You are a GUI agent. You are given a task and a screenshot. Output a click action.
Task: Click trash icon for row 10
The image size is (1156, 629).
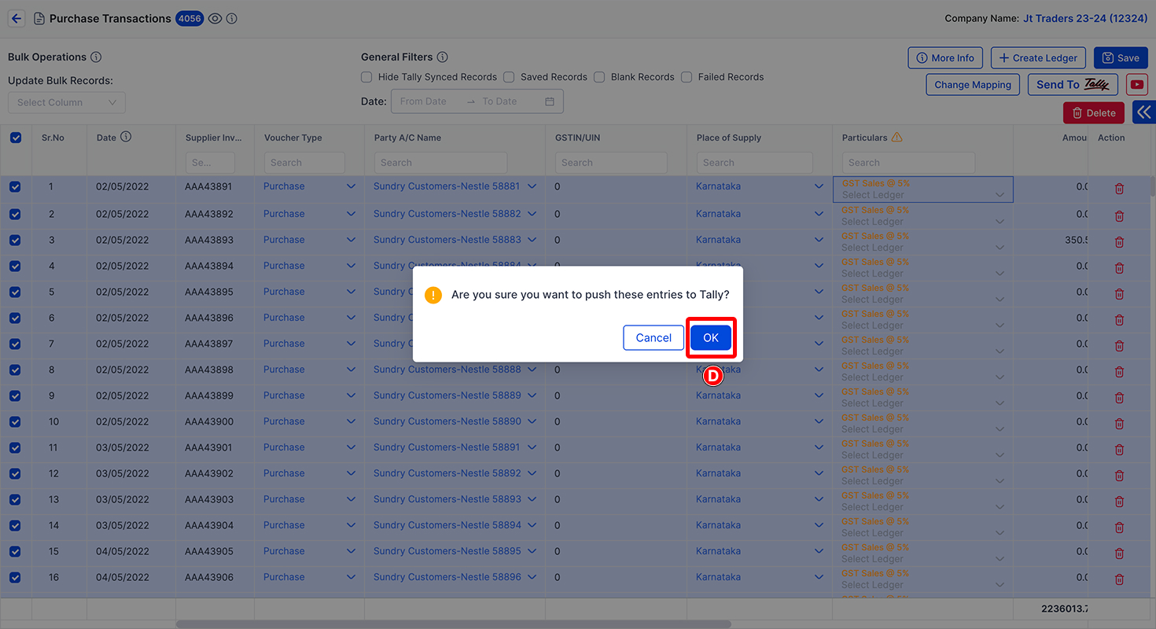point(1119,424)
